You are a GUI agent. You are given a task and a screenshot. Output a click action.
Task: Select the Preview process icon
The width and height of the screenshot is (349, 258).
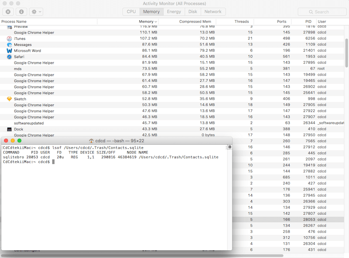[9, 27]
